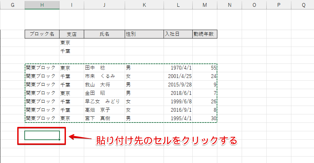Select the criteria cell 千葉 under 支店
Screen dimensions: 314x163
point(71,51)
